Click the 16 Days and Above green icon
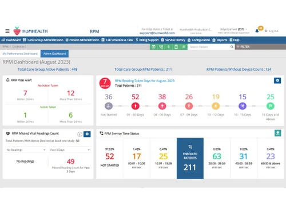286x214 pixels. point(271,106)
